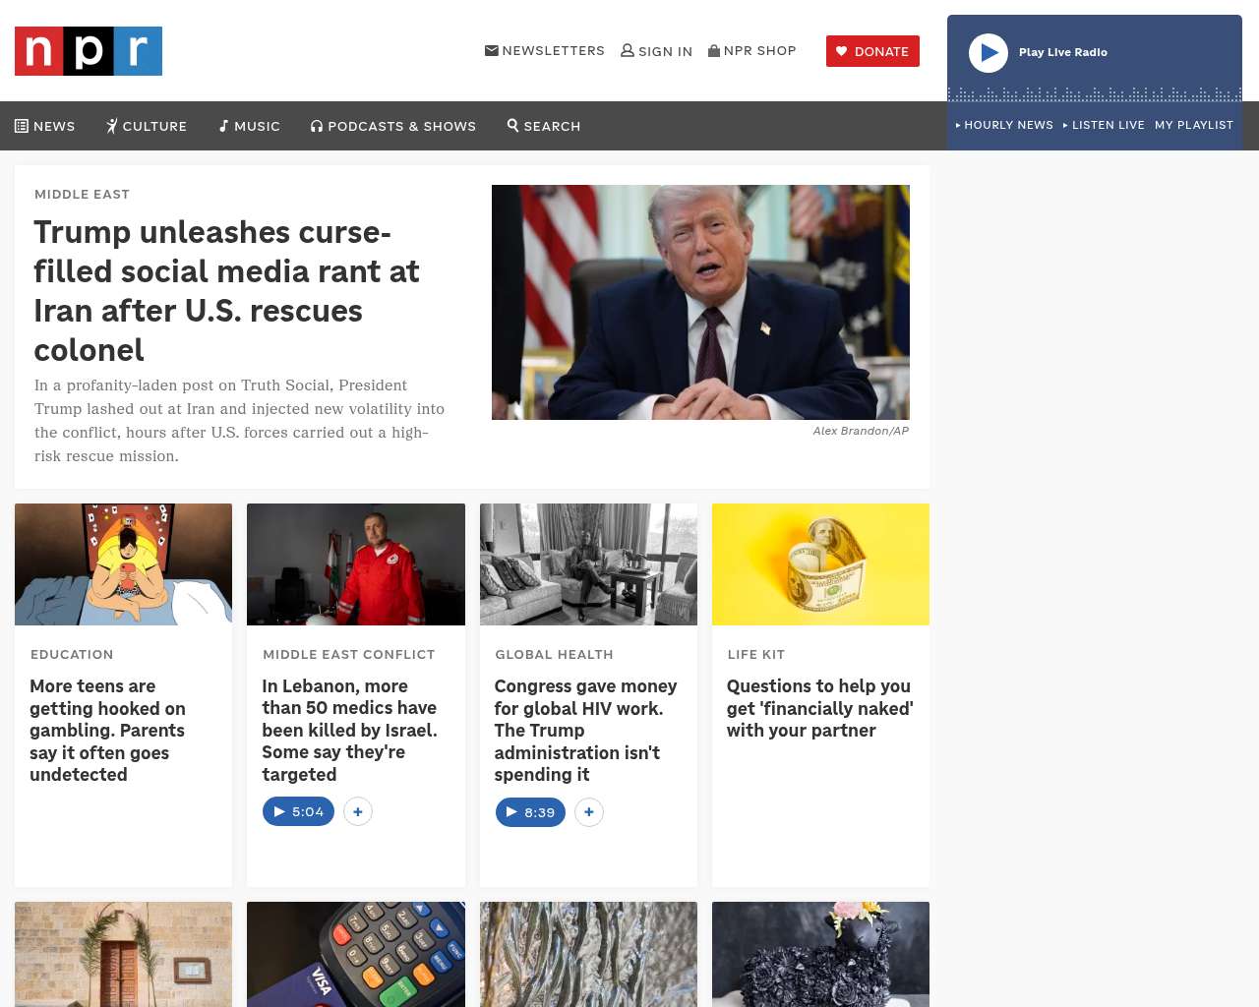Add Lebanon medics story to playlist
Viewport: 1259px width, 1007px height.
(358, 811)
